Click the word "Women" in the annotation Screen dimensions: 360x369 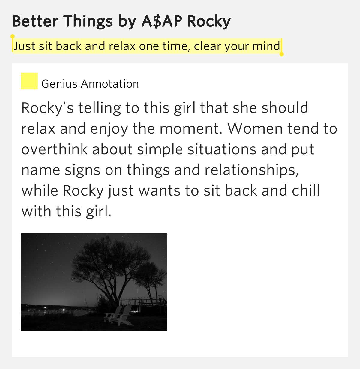255,129
